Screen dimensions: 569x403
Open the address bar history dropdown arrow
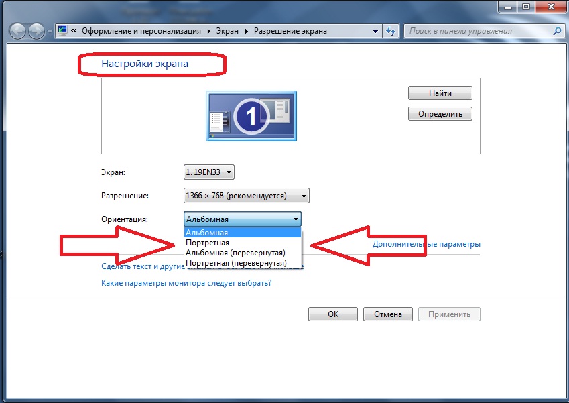coord(375,31)
